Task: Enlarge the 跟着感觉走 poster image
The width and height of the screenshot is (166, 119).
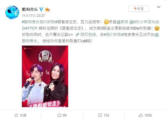Action: 45,76
